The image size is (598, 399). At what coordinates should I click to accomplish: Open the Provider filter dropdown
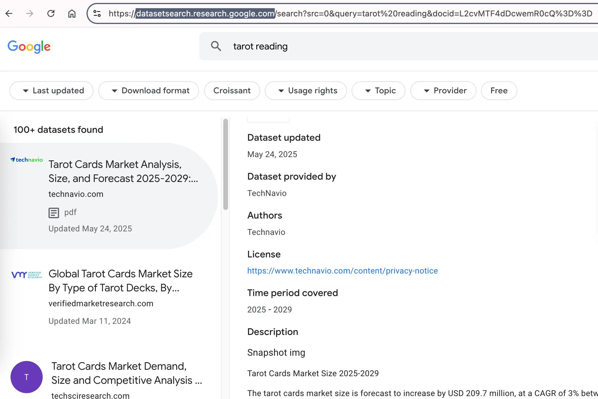pyautogui.click(x=443, y=91)
